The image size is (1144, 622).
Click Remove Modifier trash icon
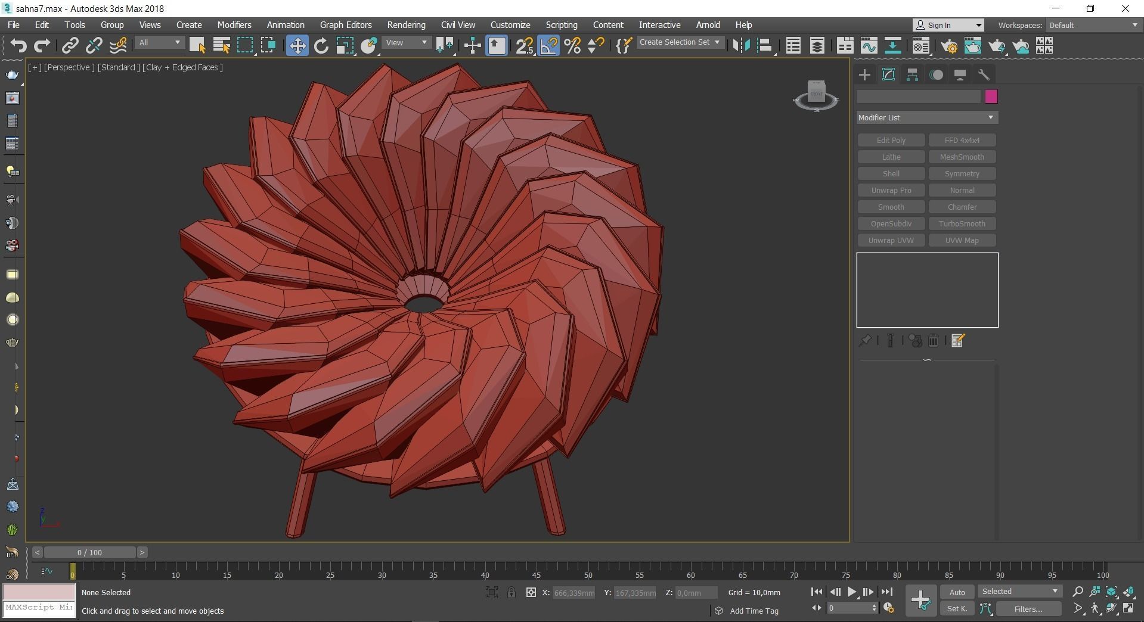(933, 341)
